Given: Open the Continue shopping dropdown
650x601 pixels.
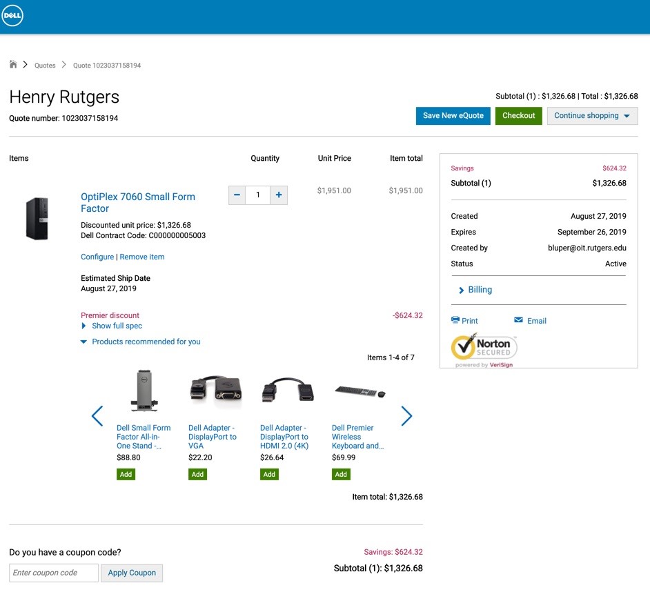Looking at the screenshot, I should click(x=593, y=115).
